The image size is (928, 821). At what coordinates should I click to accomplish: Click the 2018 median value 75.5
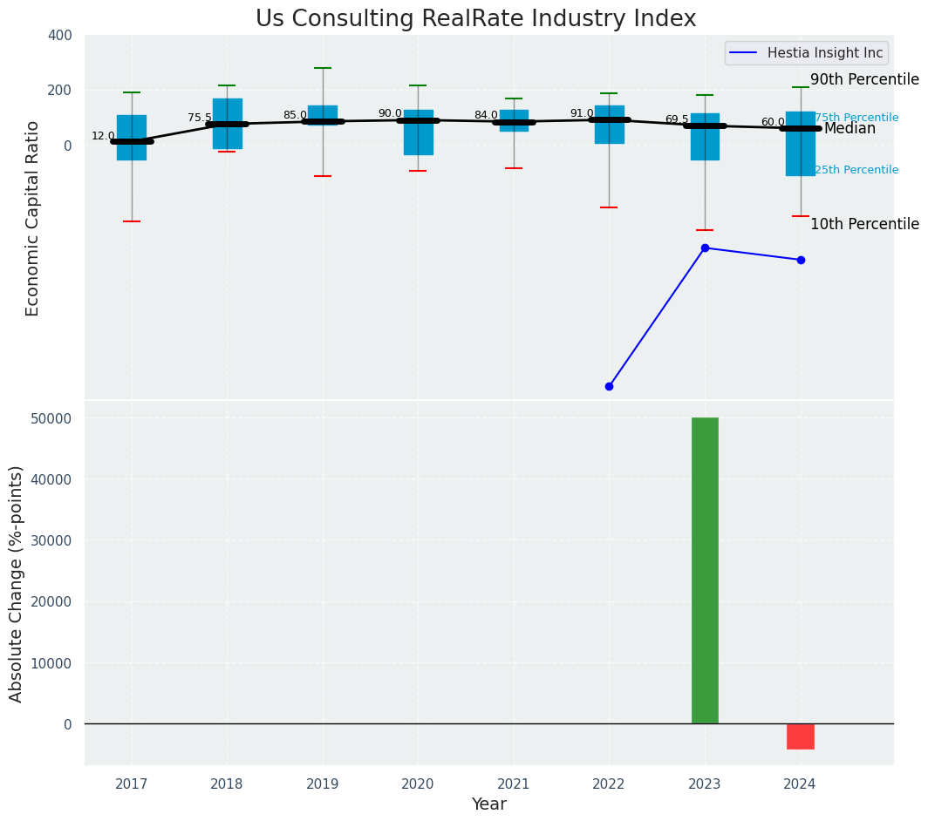pyautogui.click(x=199, y=118)
